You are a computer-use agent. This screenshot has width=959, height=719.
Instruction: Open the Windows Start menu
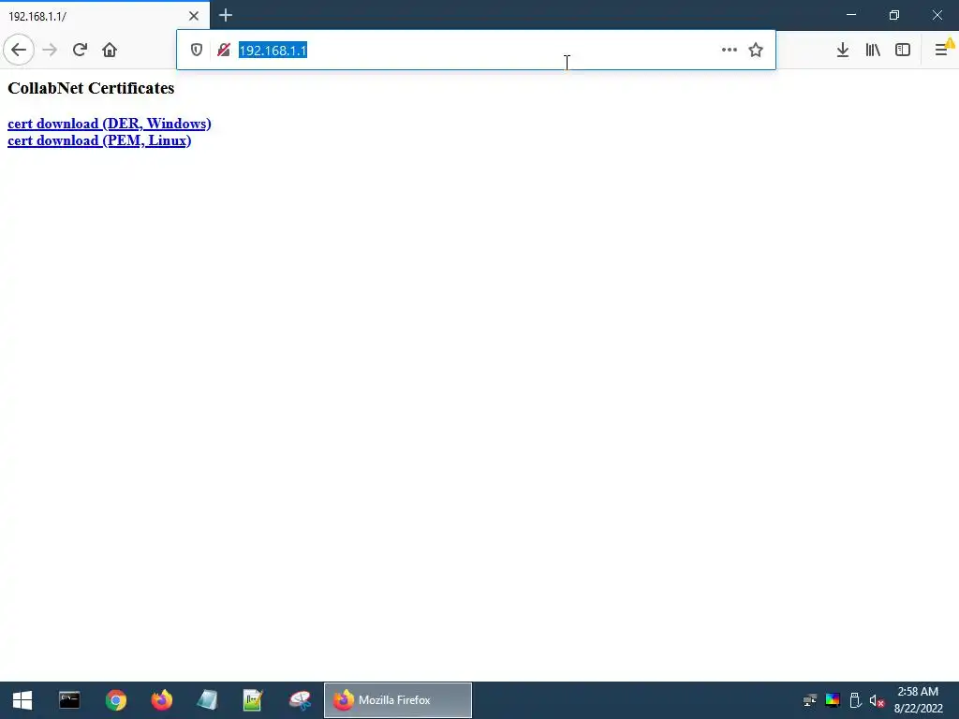(22, 700)
